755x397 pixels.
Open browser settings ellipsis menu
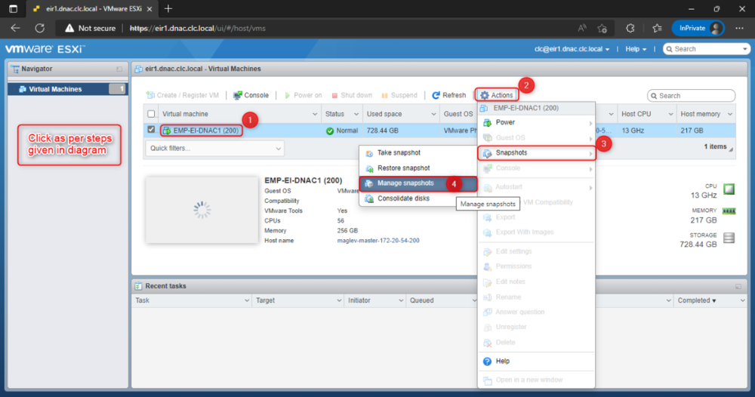(x=740, y=29)
